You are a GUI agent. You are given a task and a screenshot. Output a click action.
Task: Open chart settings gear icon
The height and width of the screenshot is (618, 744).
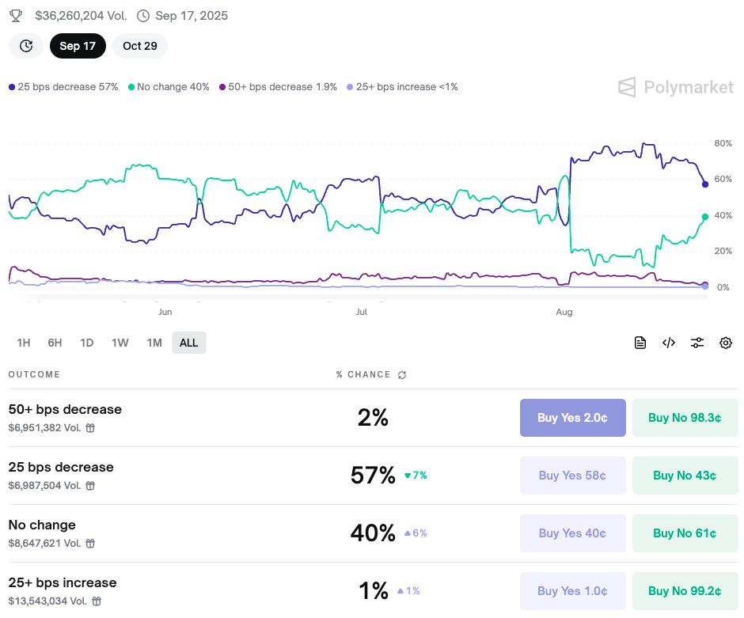(726, 343)
